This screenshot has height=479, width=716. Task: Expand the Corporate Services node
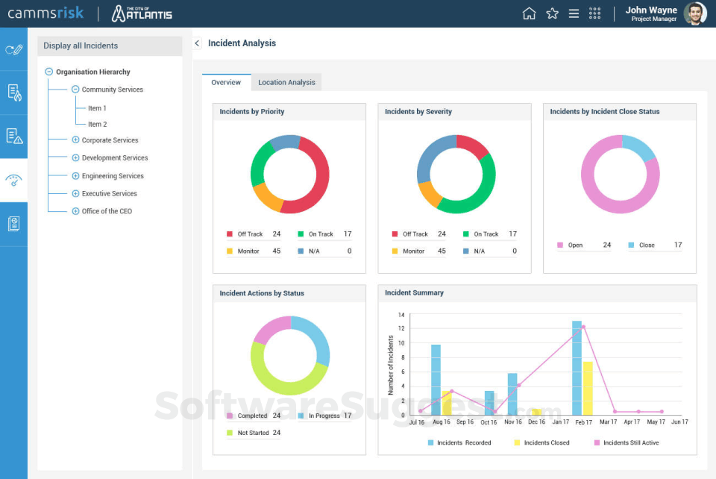(x=75, y=140)
